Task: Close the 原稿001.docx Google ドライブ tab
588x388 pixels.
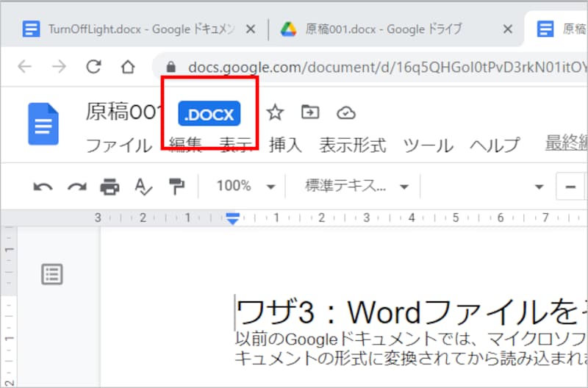Action: pyautogui.click(x=507, y=29)
